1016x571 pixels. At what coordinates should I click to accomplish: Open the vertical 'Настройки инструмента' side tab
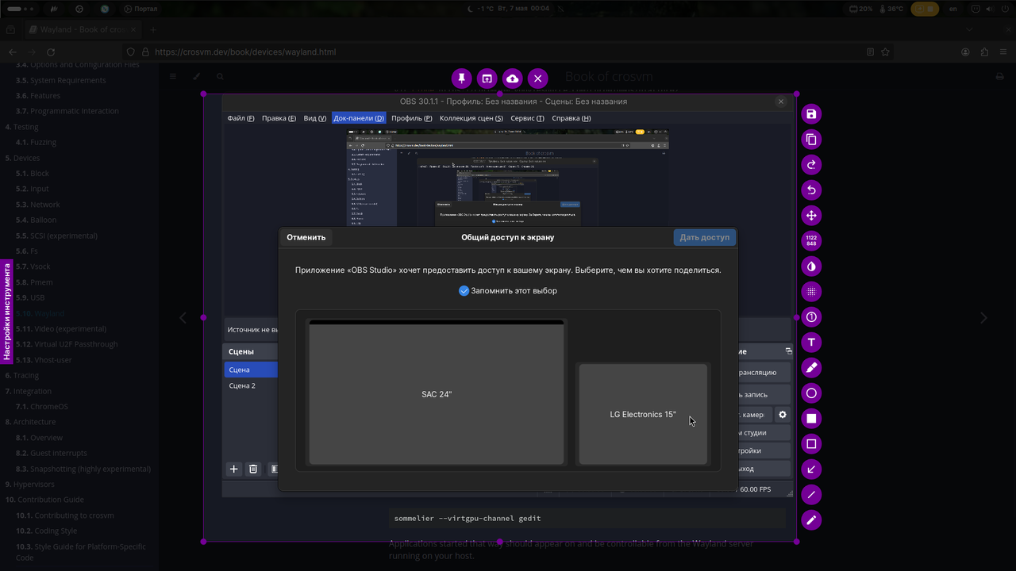pyautogui.click(x=7, y=312)
